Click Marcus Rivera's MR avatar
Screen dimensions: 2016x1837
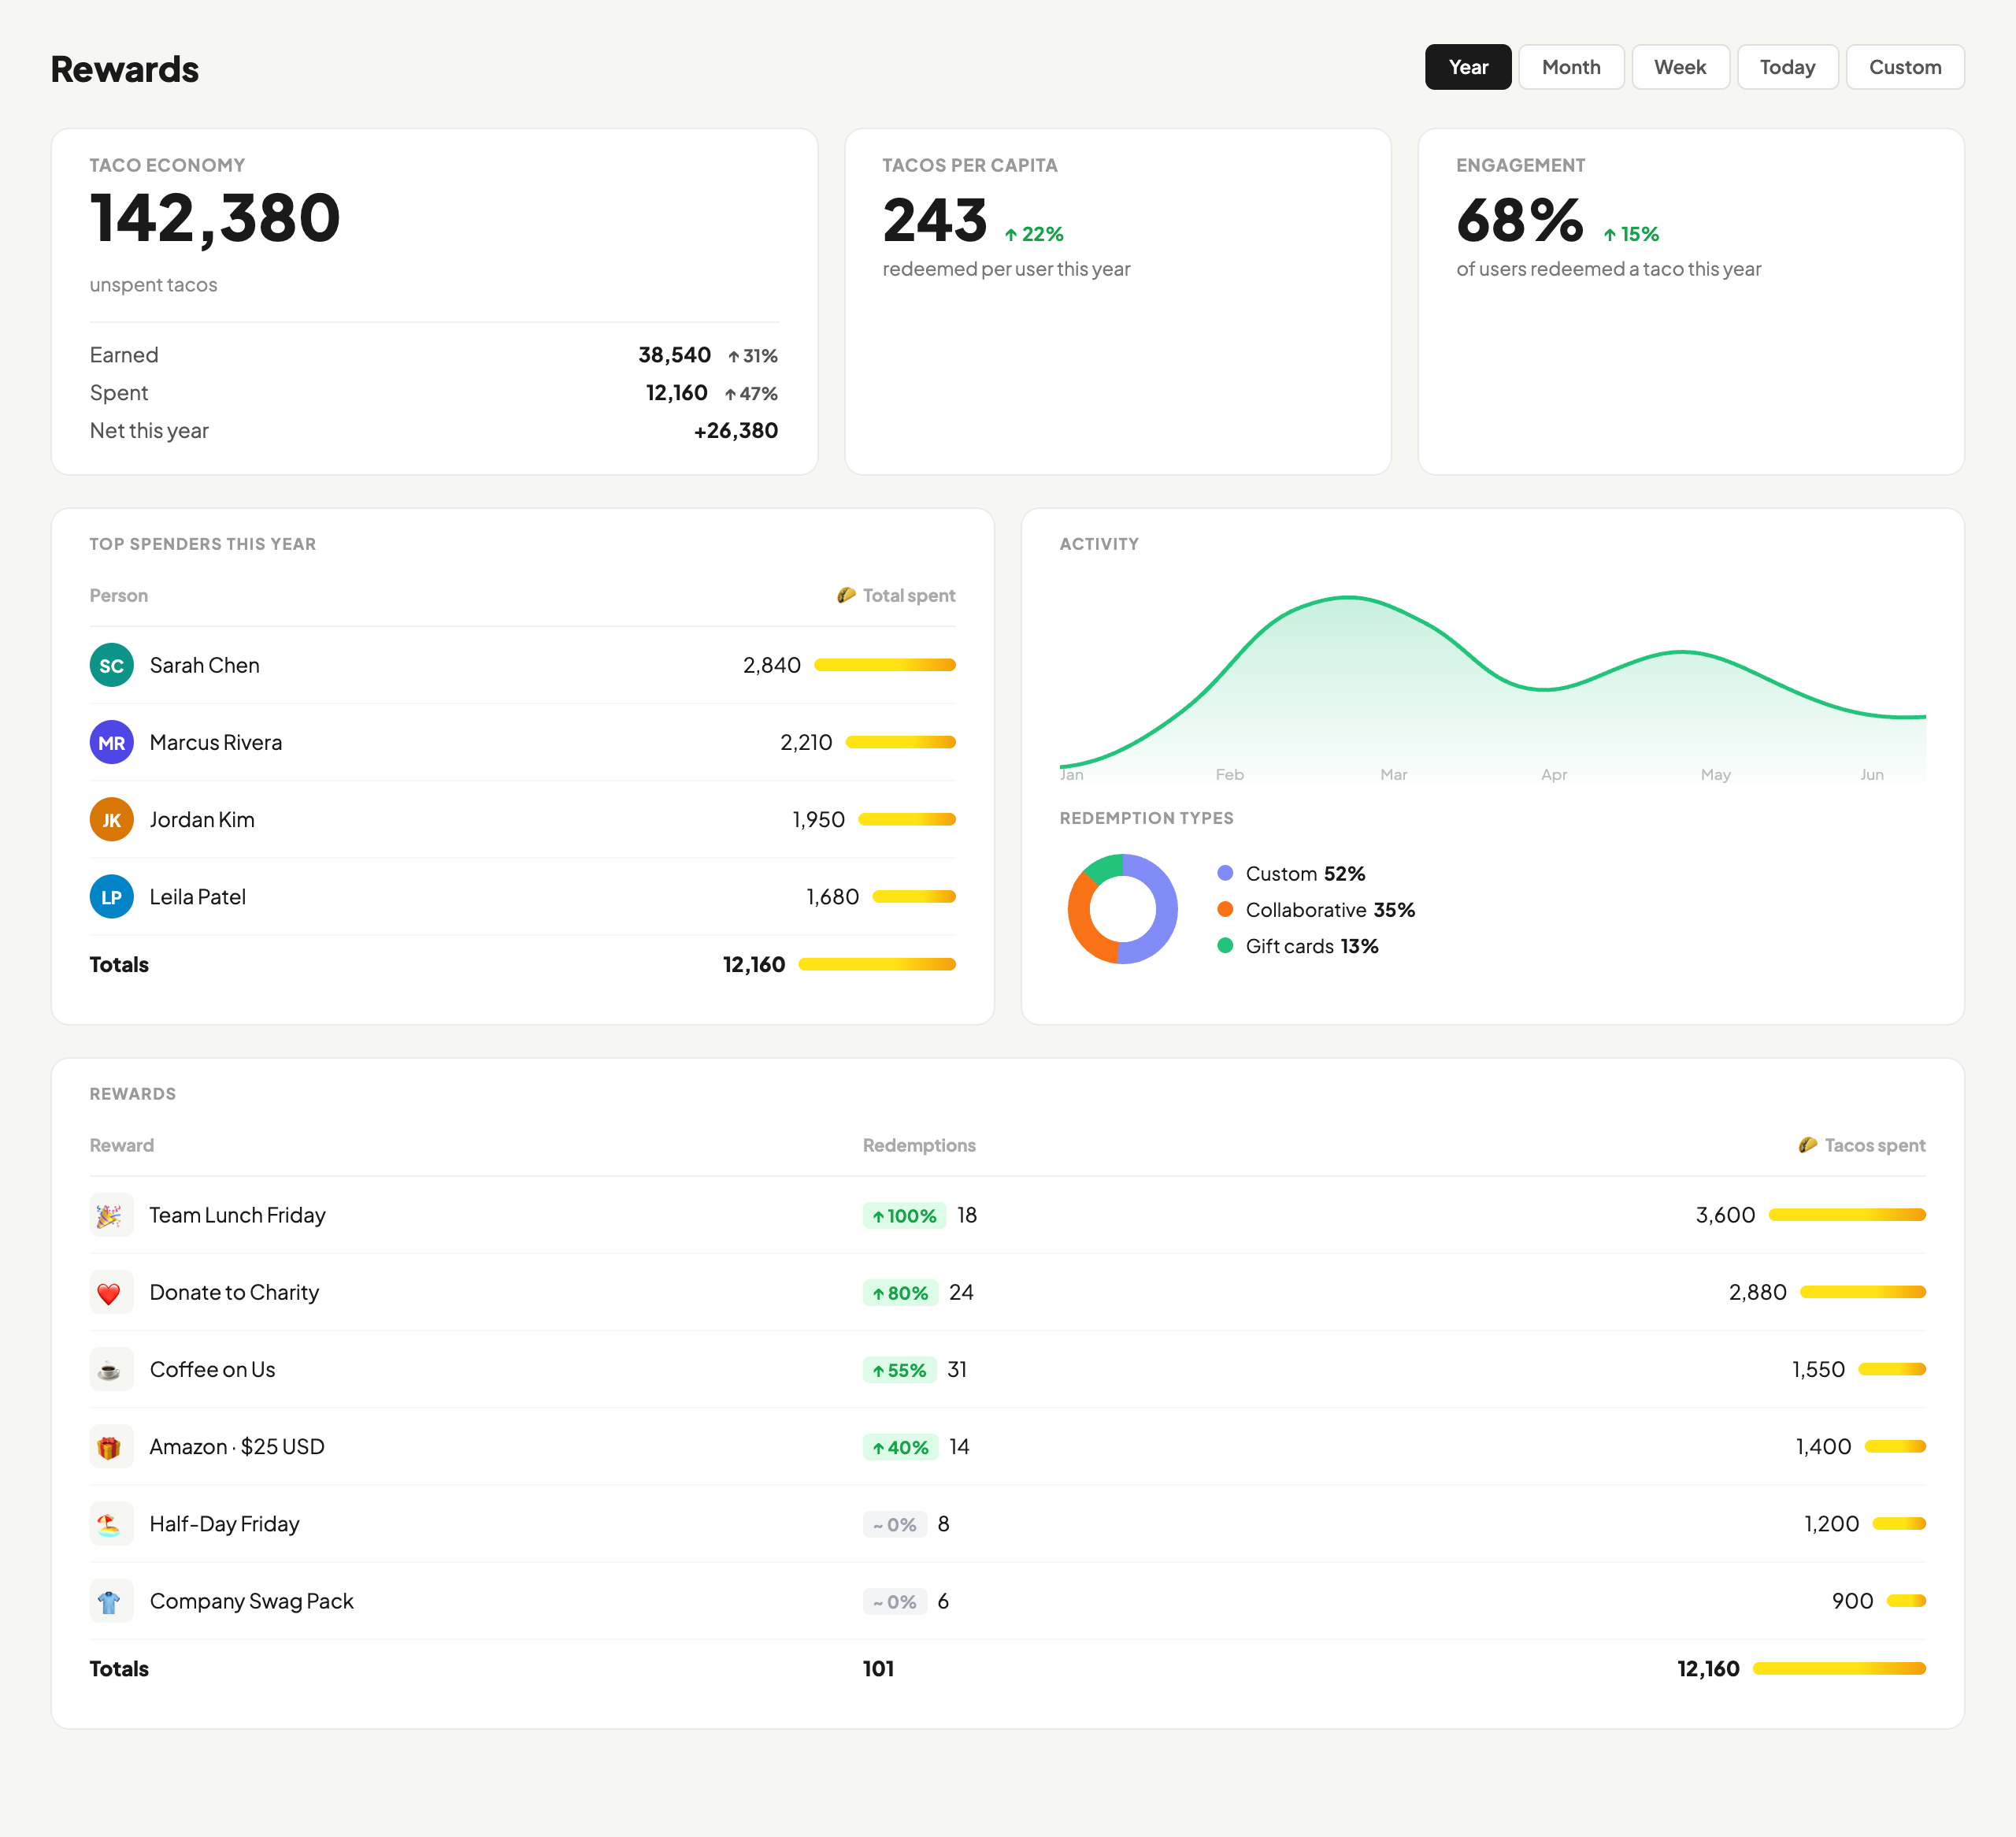pos(112,742)
